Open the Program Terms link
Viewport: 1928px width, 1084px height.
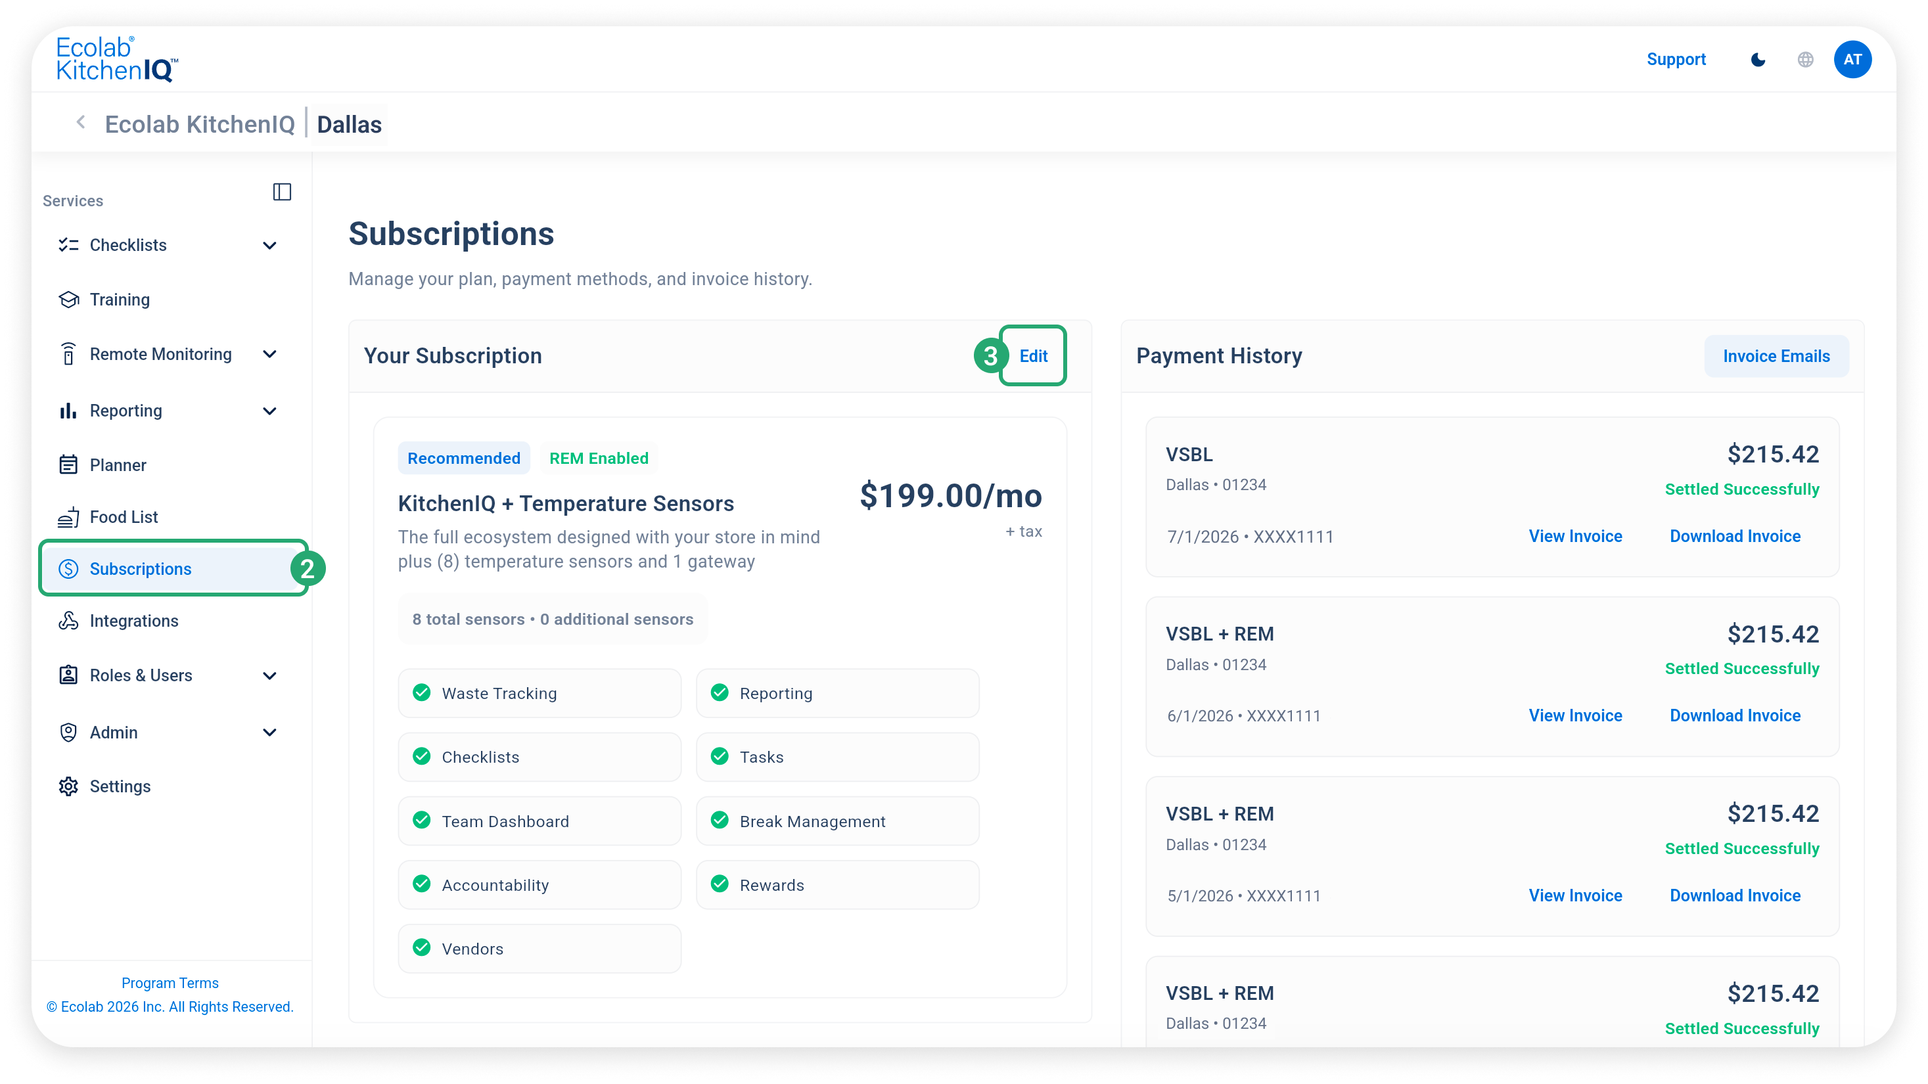(x=170, y=983)
